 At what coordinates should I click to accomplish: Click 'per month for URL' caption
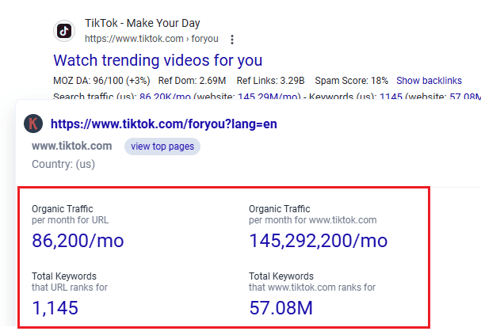pyautogui.click(x=71, y=220)
